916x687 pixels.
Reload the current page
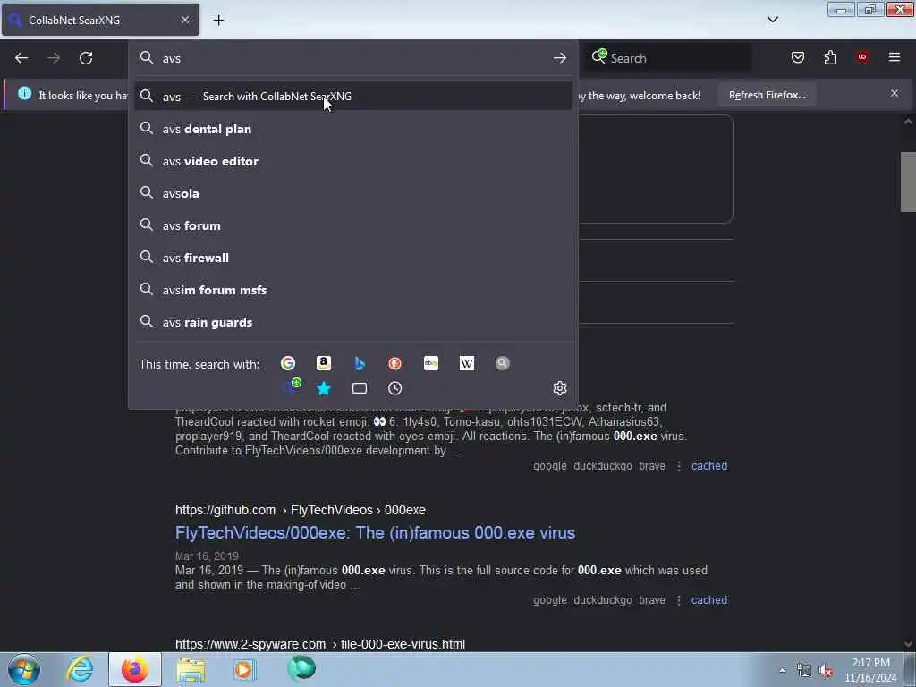[x=86, y=58]
